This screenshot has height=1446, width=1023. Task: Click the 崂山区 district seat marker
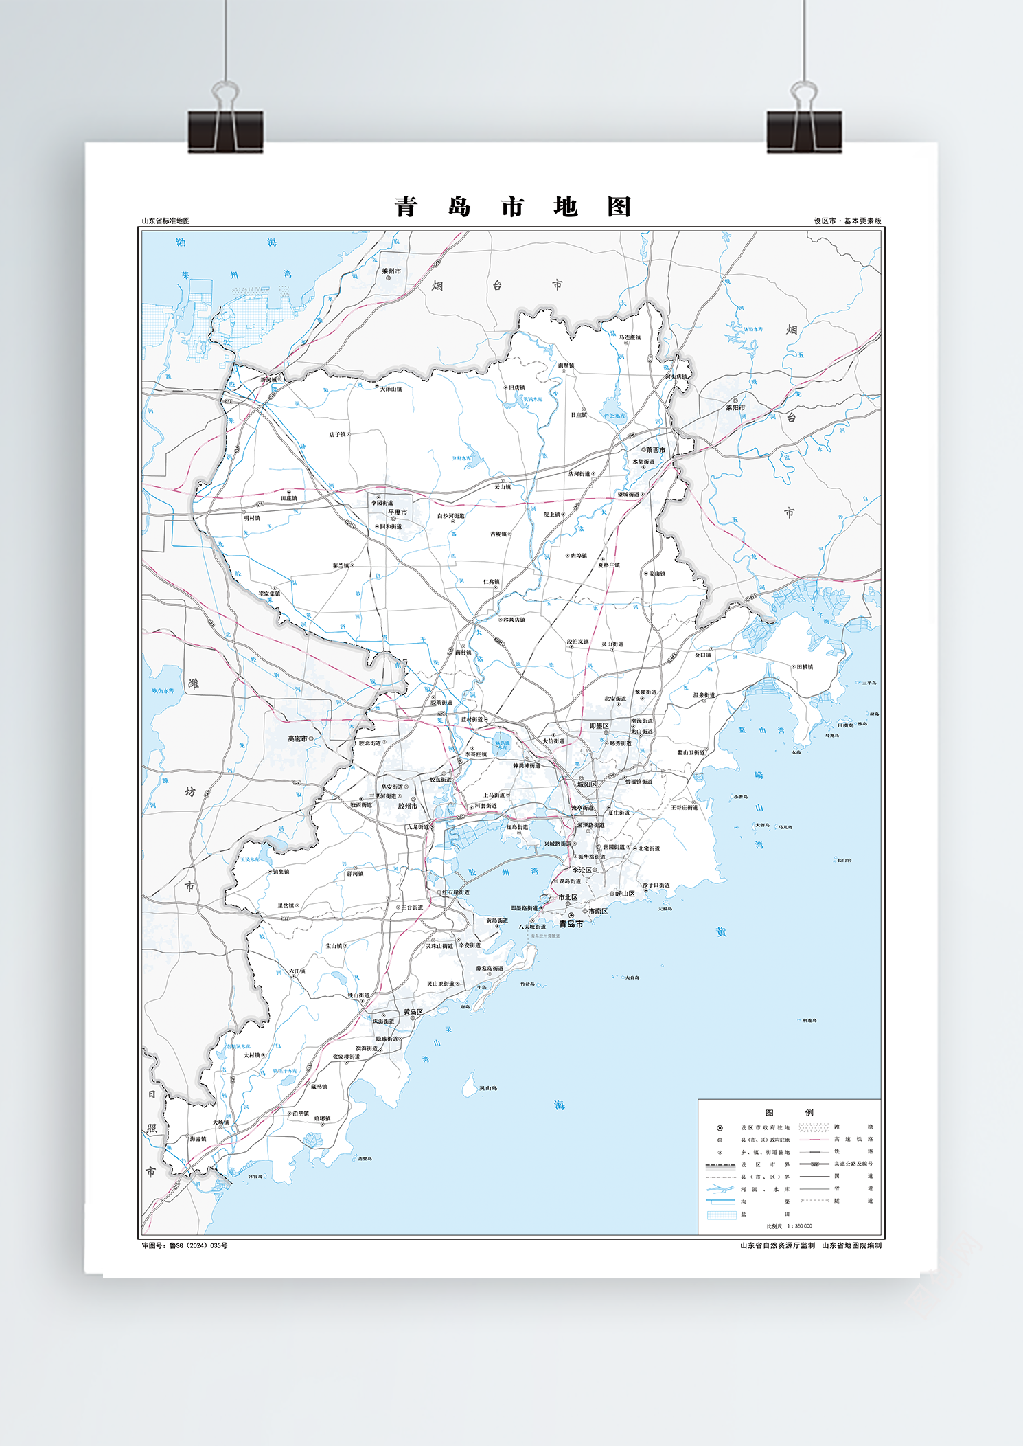click(612, 894)
